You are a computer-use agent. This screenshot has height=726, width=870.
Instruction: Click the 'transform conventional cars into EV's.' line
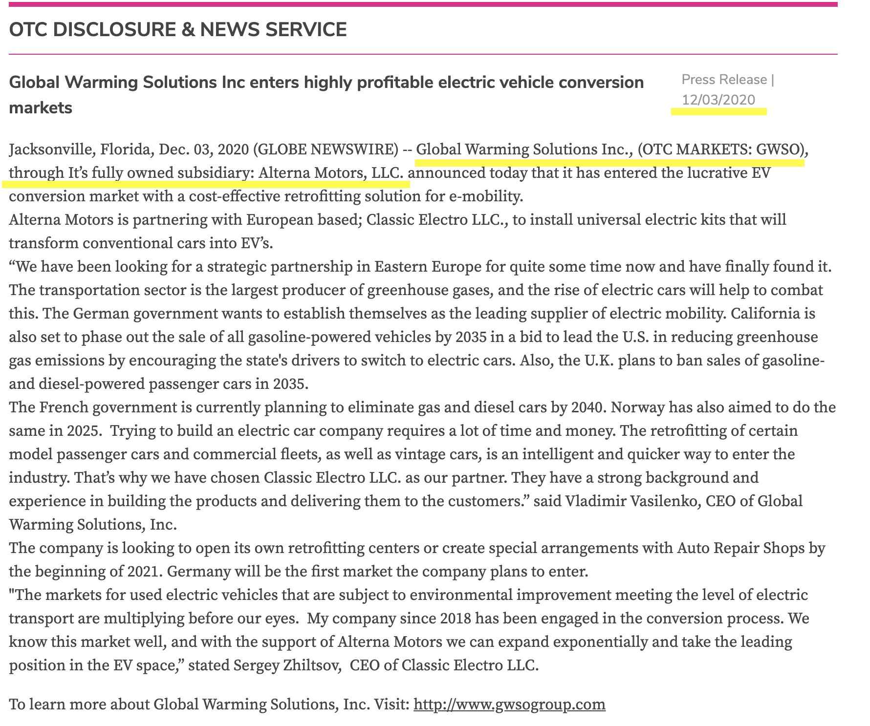pos(141,243)
